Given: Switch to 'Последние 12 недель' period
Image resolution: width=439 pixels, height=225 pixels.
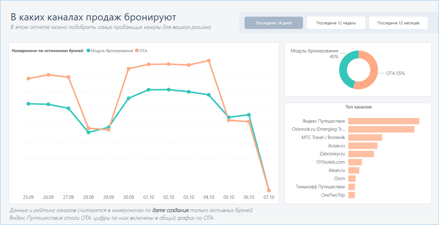Looking at the screenshot, I should (336, 23).
